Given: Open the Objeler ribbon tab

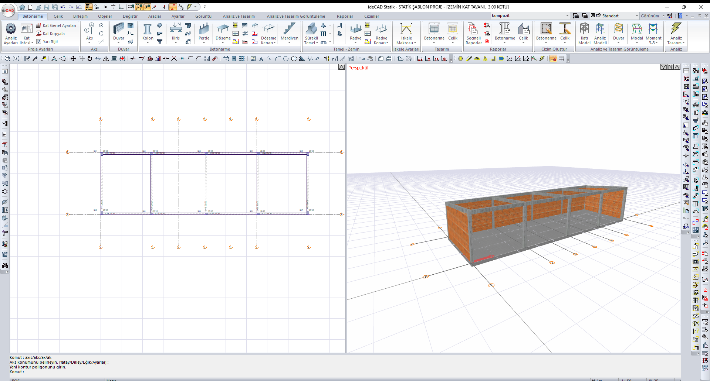Looking at the screenshot, I should click(x=105, y=16).
